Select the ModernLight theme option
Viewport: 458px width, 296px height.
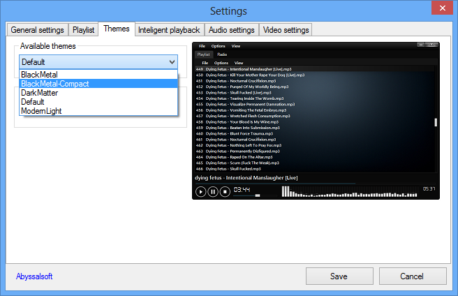point(98,111)
